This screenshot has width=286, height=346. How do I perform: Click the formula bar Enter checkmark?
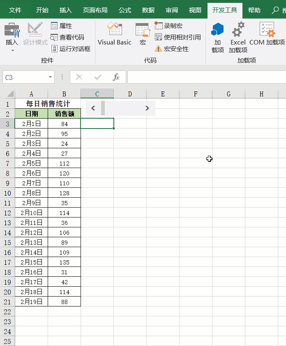pyautogui.click(x=97, y=77)
